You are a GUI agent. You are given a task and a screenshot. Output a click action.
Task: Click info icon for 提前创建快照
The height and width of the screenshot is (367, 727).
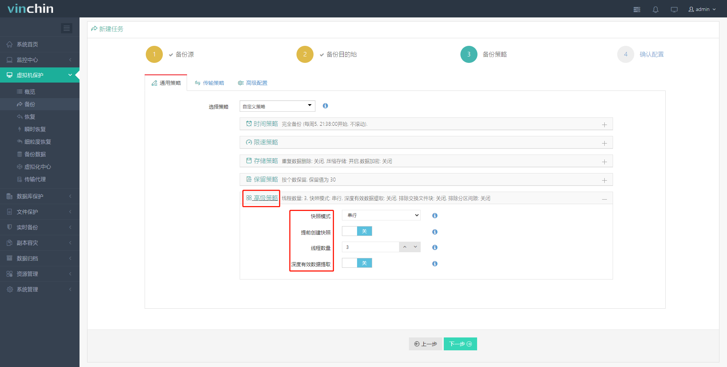[435, 232]
